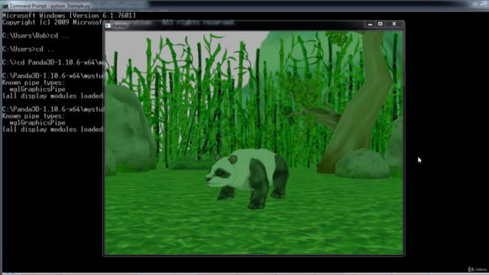Close the Panda window
Image resolution: width=489 pixels, height=275 pixels.
click(x=394, y=24)
